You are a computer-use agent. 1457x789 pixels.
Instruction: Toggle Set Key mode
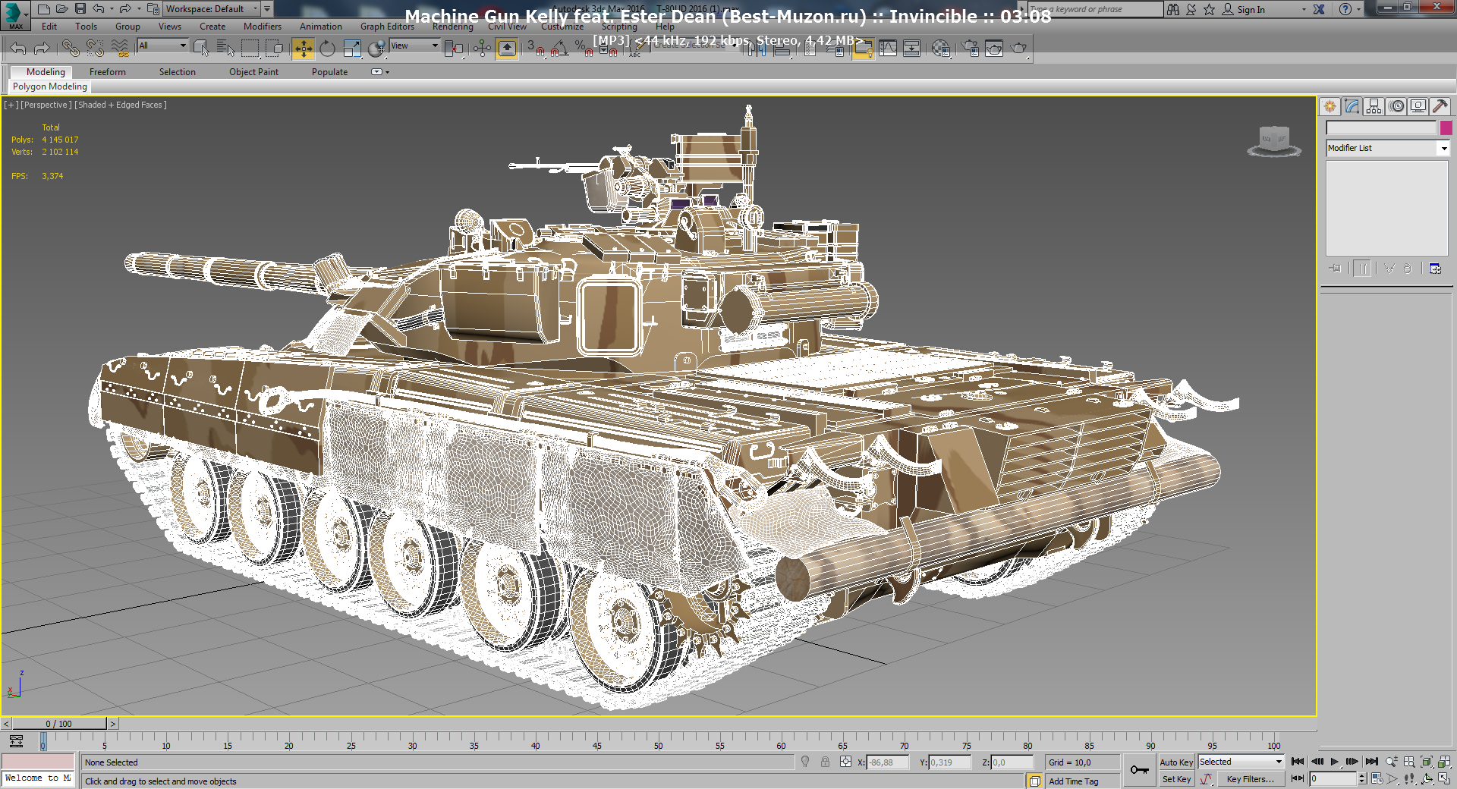pos(1176,779)
